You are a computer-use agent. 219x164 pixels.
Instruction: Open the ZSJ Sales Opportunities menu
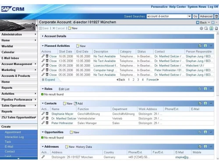(x=18, y=117)
